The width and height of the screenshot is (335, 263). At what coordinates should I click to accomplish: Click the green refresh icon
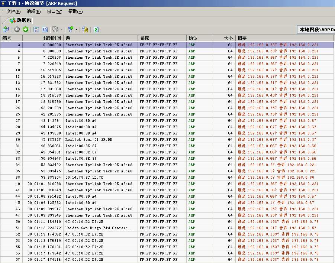[x=96, y=29]
